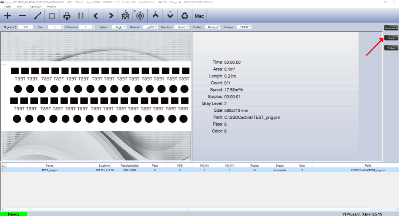
Task: Click the plus icon to add a job
Action: (7, 16)
